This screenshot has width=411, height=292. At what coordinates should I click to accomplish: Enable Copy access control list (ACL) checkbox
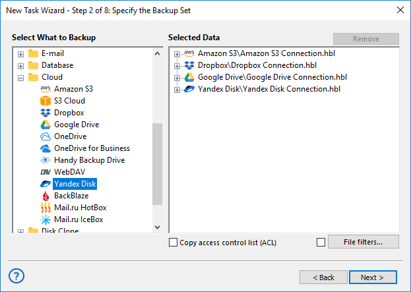click(173, 243)
